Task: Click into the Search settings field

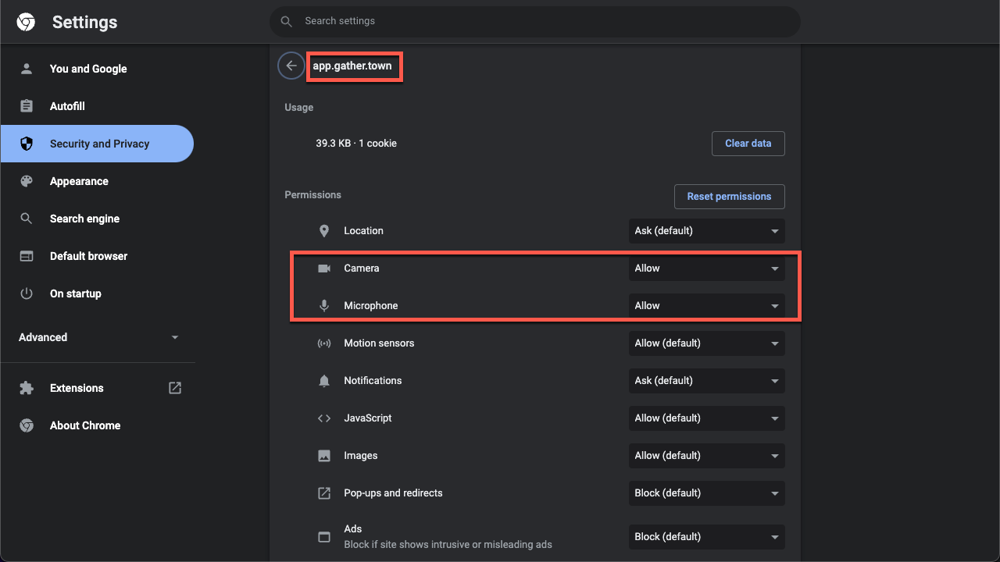Action: [x=535, y=22]
